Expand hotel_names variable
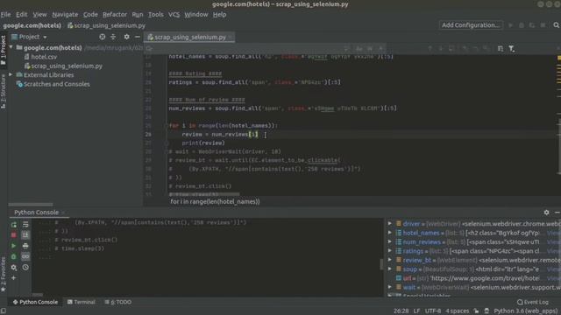 click(390, 233)
